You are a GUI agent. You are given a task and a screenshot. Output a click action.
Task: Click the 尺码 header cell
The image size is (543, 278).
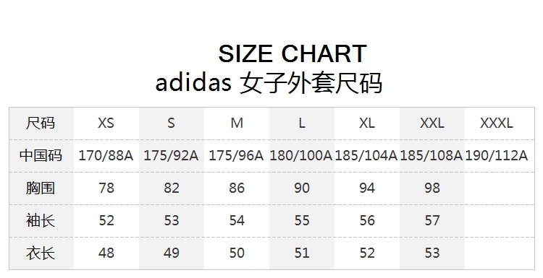(41, 123)
